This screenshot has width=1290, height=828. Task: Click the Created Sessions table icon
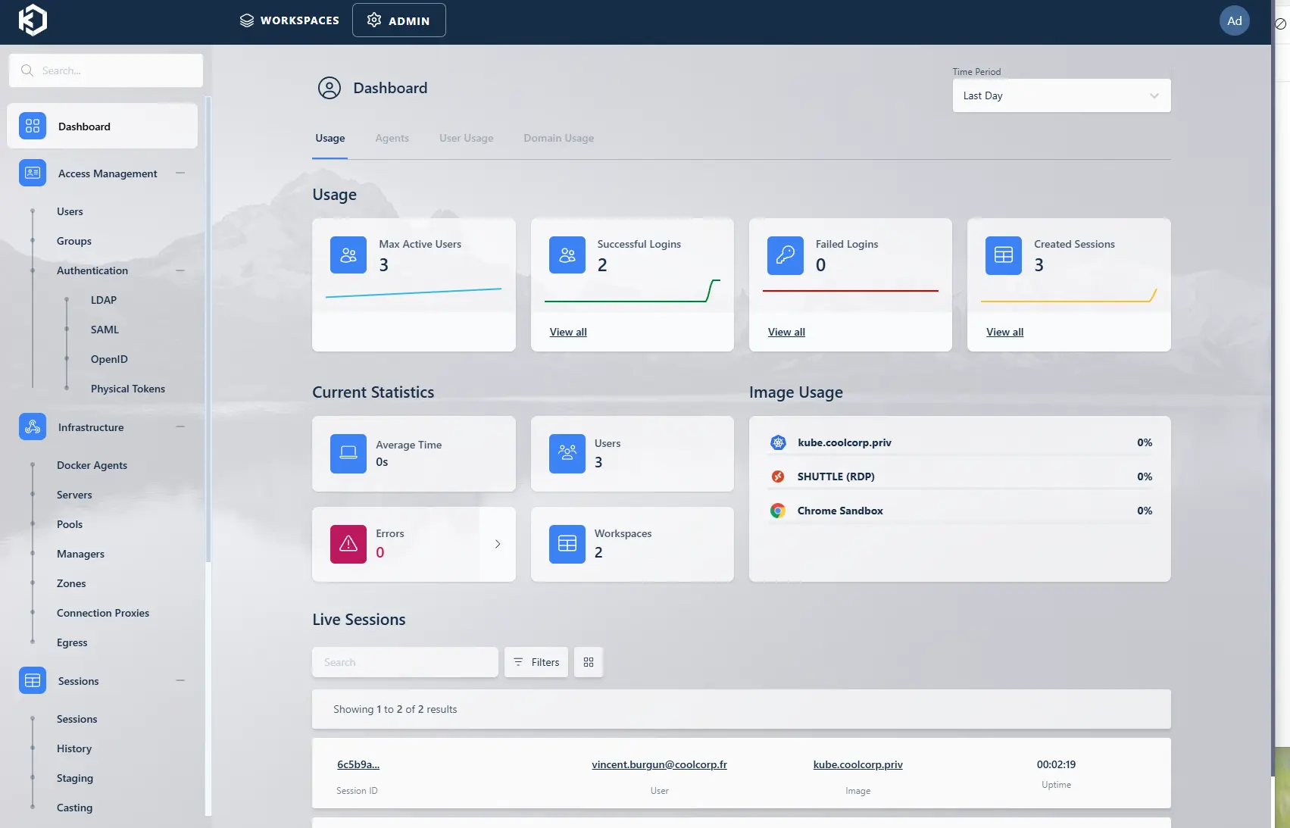(1003, 255)
